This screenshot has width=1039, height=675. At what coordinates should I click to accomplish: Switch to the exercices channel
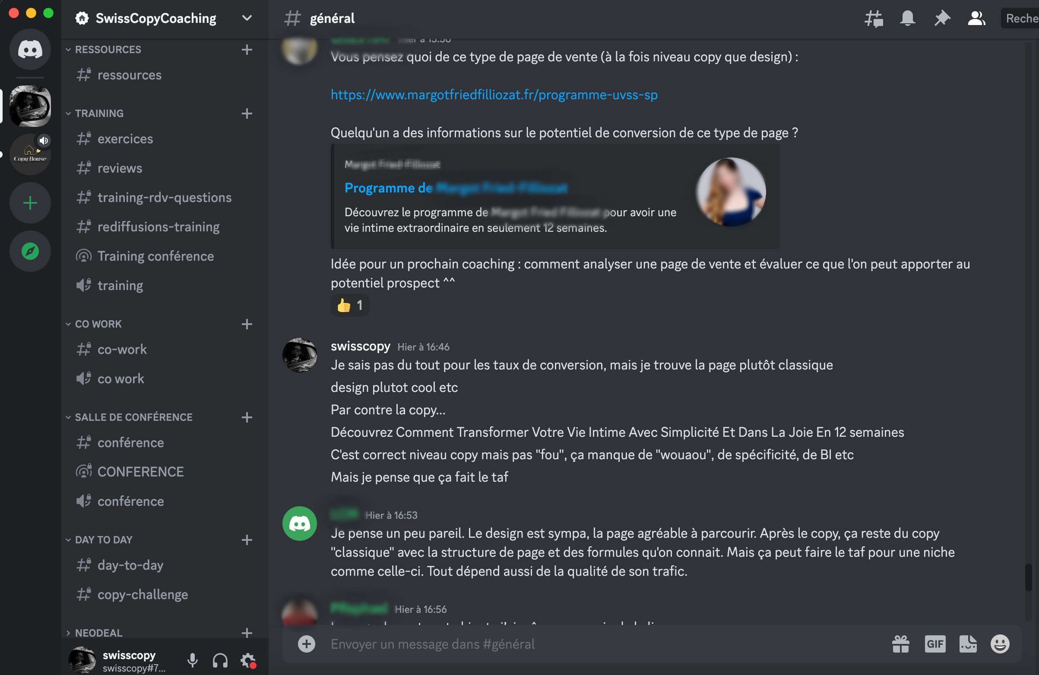tap(125, 139)
